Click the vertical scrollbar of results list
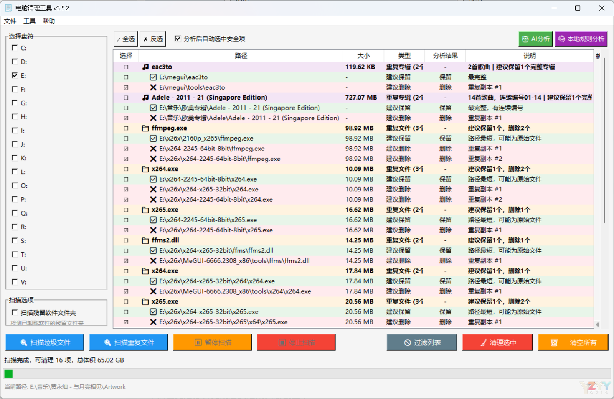 pyautogui.click(x=604, y=153)
